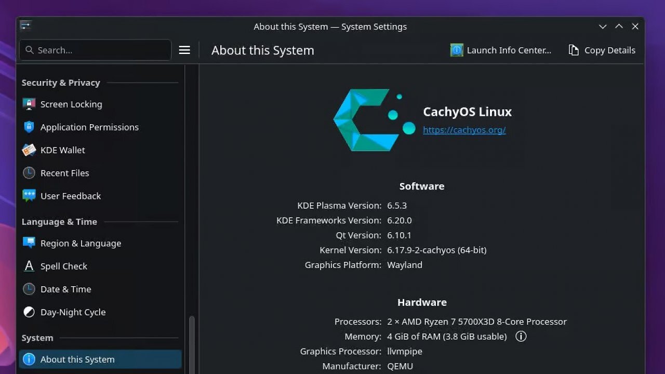This screenshot has height=374, width=665.
Task: Open the hamburger menu next to search
Action: [x=184, y=50]
